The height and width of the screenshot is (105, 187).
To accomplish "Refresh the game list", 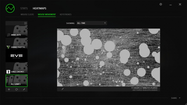I will tap(16, 89).
